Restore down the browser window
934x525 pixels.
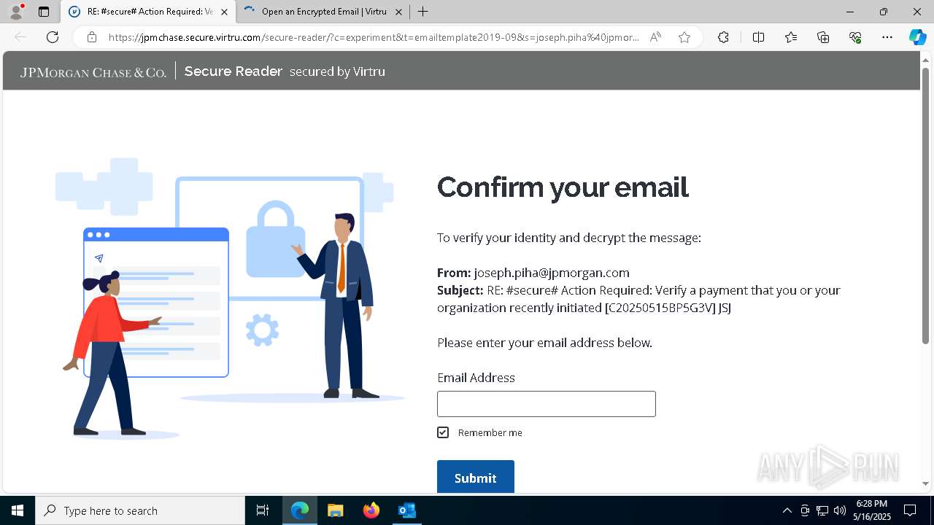(x=884, y=12)
